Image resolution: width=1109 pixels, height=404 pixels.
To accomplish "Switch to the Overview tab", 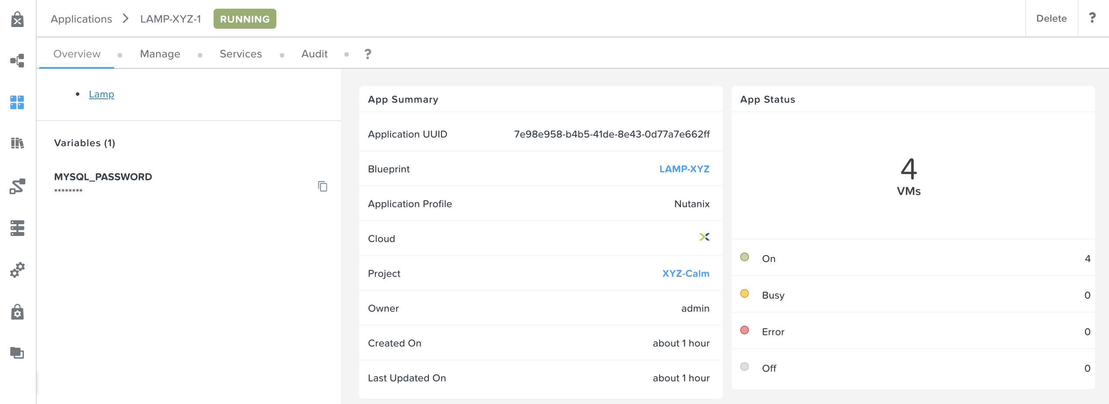I will click(x=77, y=54).
